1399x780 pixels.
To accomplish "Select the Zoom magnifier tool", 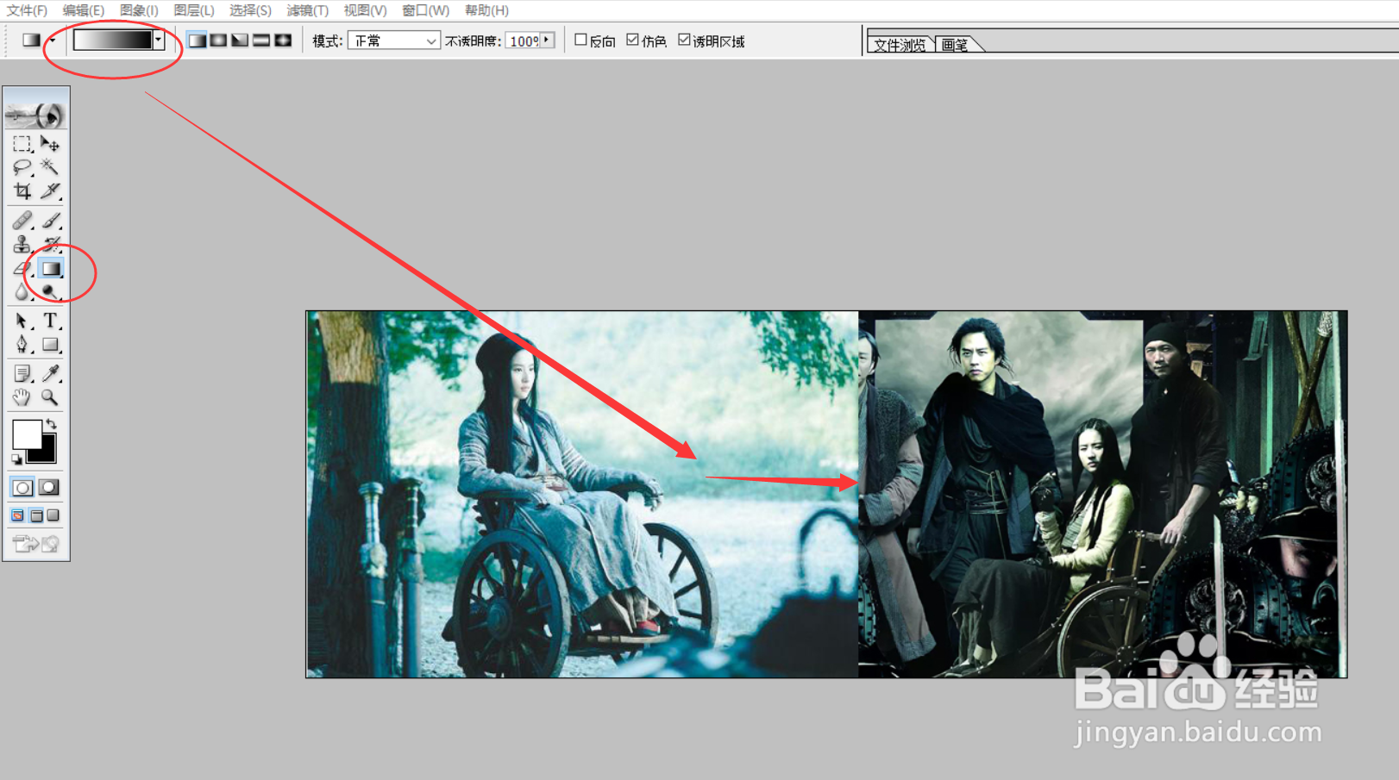I will click(50, 397).
